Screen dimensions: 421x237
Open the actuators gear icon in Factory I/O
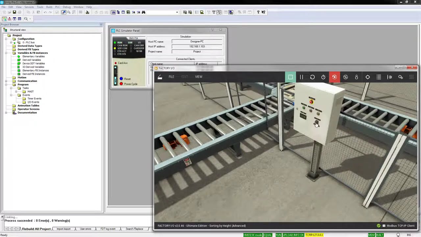[x=401, y=77]
